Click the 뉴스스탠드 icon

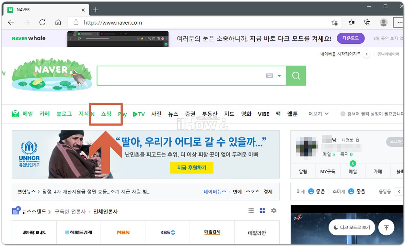pyautogui.click(x=16, y=210)
